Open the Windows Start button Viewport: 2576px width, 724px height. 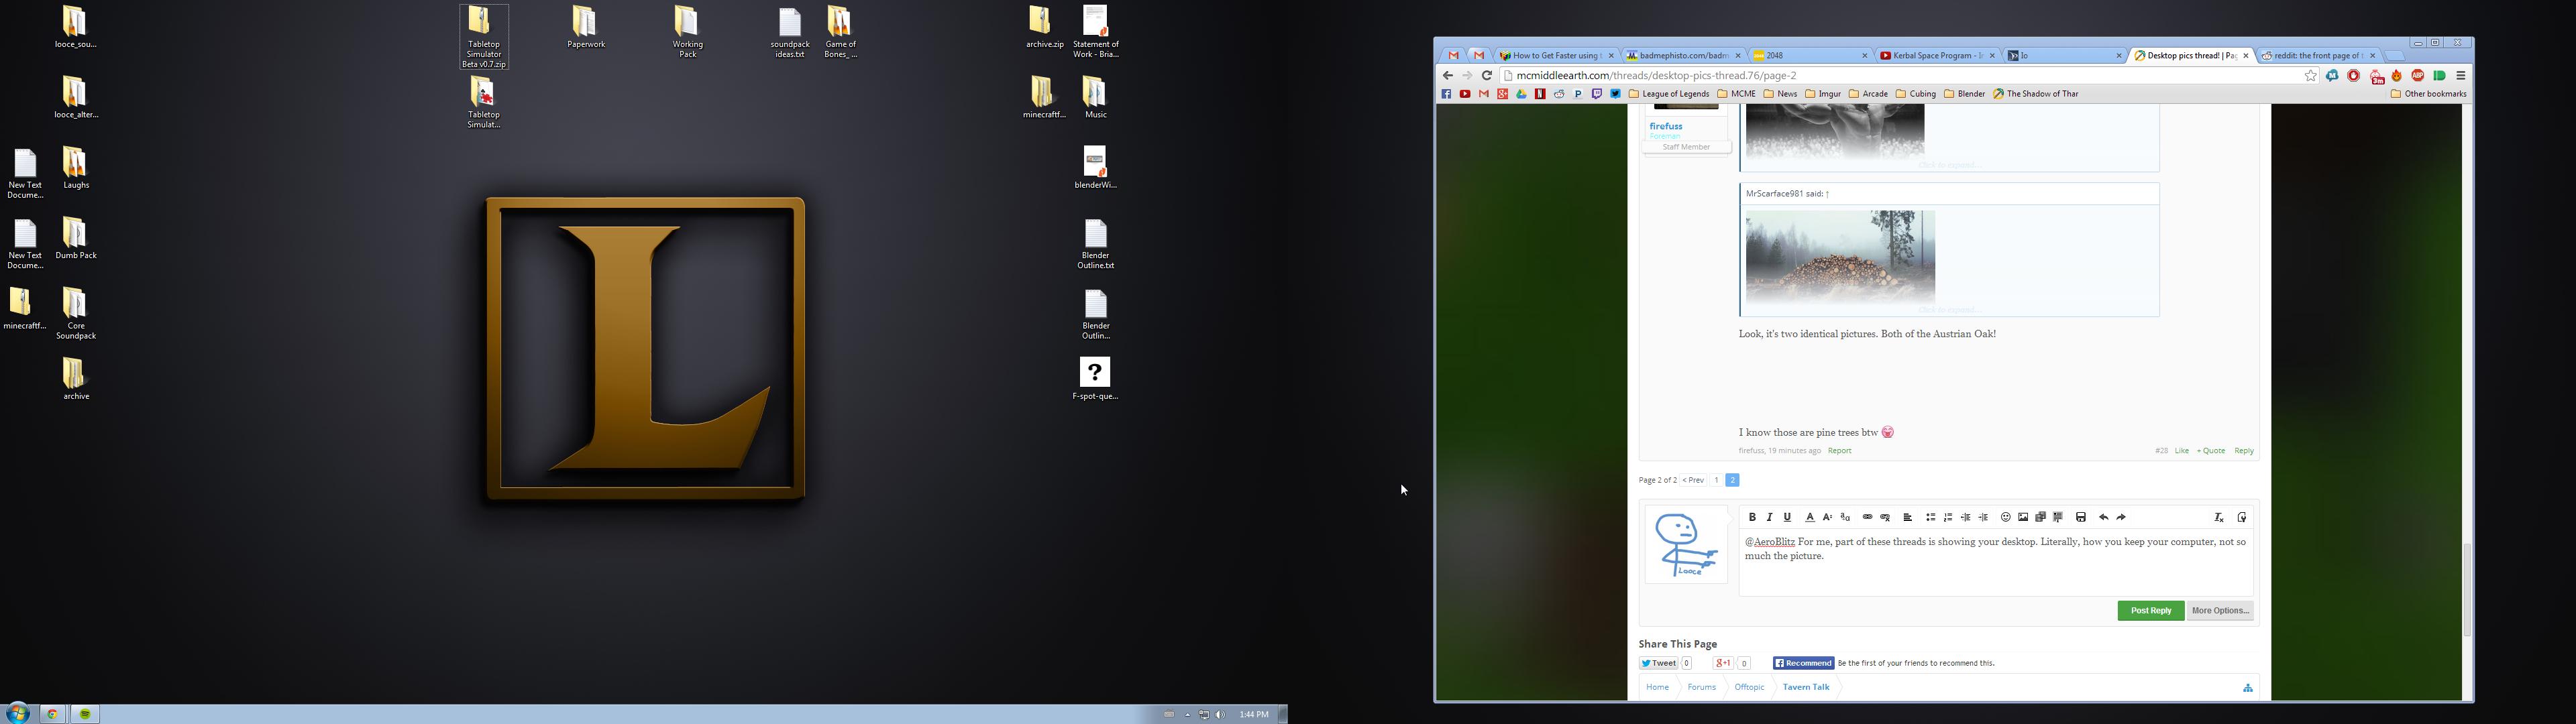[x=17, y=713]
